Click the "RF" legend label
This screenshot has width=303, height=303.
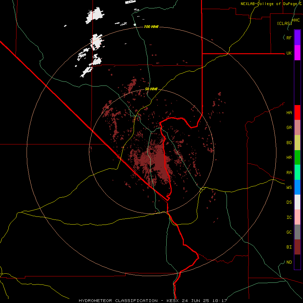coord(289,38)
